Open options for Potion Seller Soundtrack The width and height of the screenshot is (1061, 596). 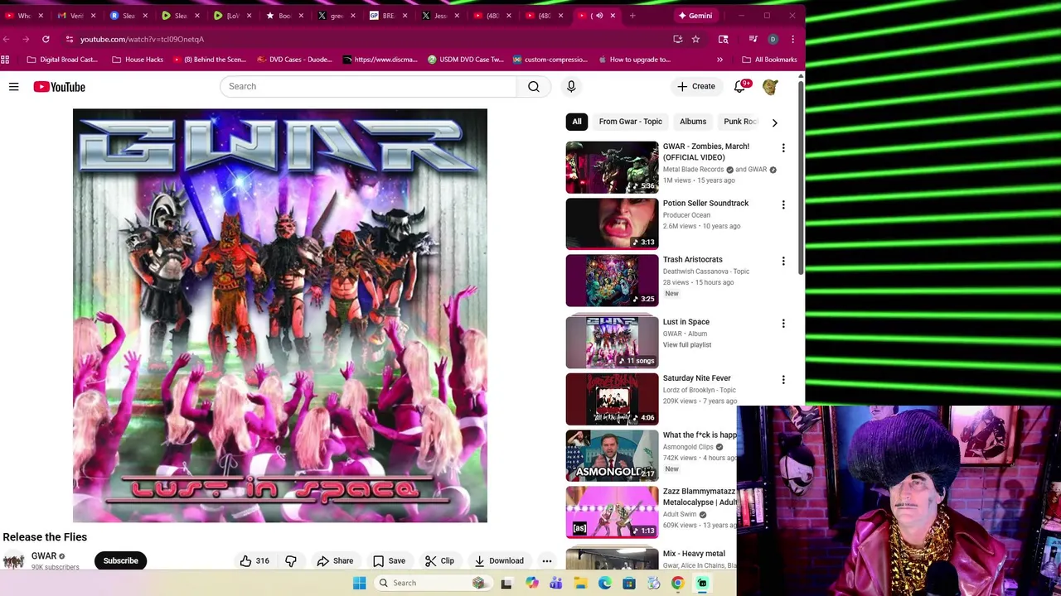[x=783, y=204]
